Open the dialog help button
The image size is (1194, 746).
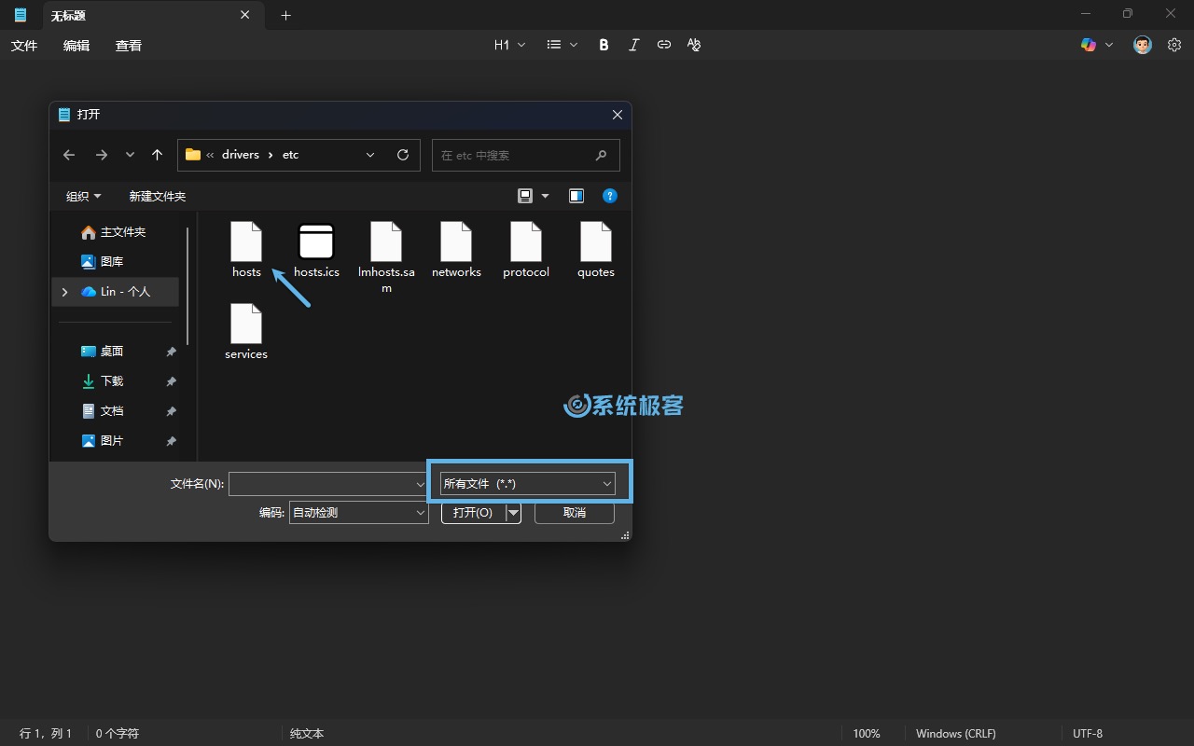610,196
